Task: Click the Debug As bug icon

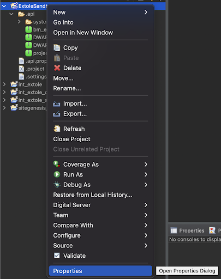Action: pyautogui.click(x=57, y=185)
